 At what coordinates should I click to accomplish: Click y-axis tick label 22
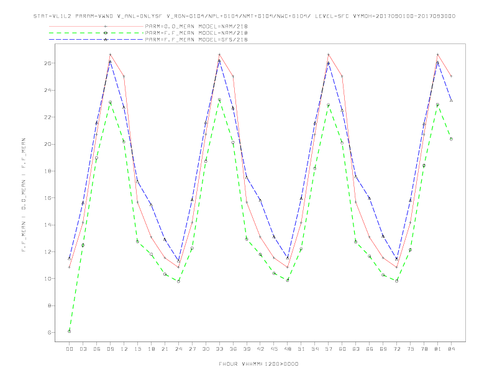(48, 117)
